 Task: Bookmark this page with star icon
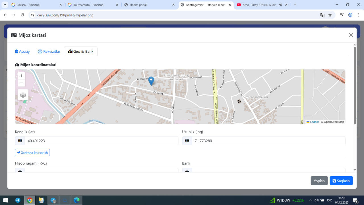330,15
